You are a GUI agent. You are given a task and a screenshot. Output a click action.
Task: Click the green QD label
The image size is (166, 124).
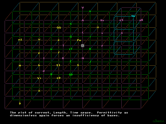click(x=71, y=75)
